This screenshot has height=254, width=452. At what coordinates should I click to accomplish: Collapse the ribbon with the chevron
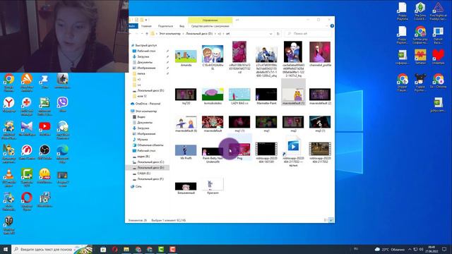327,26
